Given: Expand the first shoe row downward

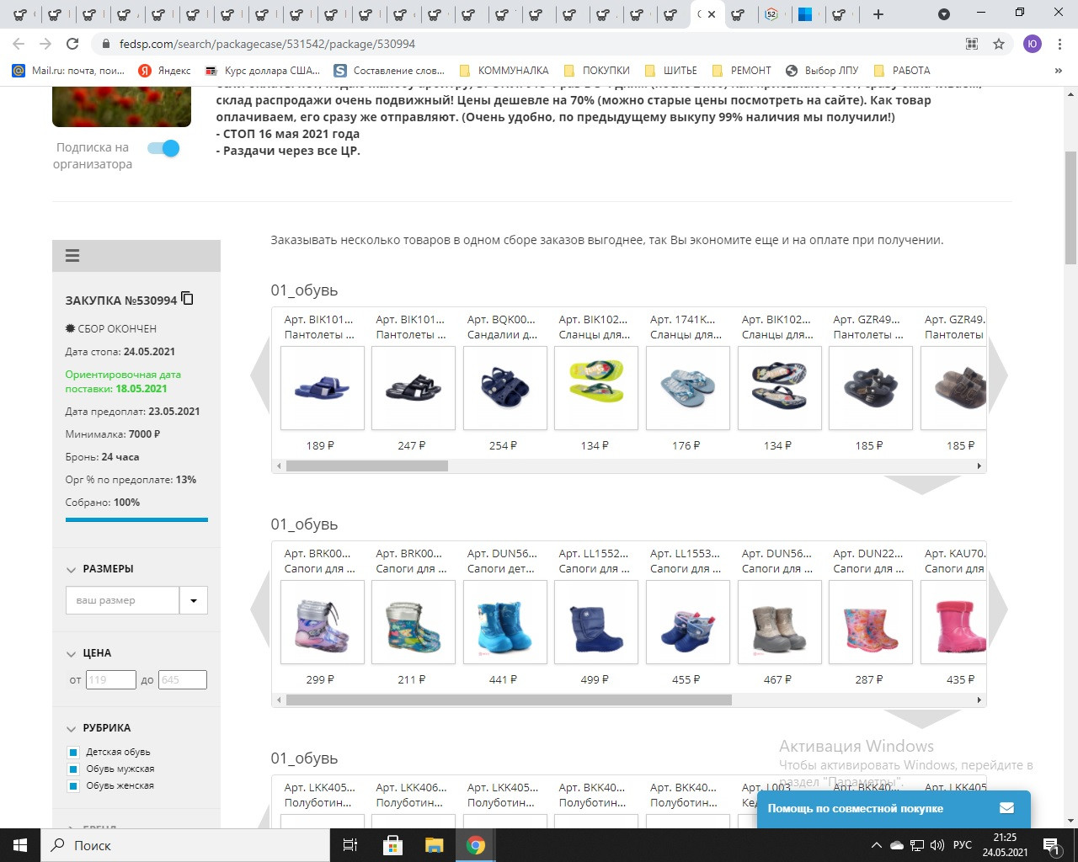Looking at the screenshot, I should click(x=922, y=485).
